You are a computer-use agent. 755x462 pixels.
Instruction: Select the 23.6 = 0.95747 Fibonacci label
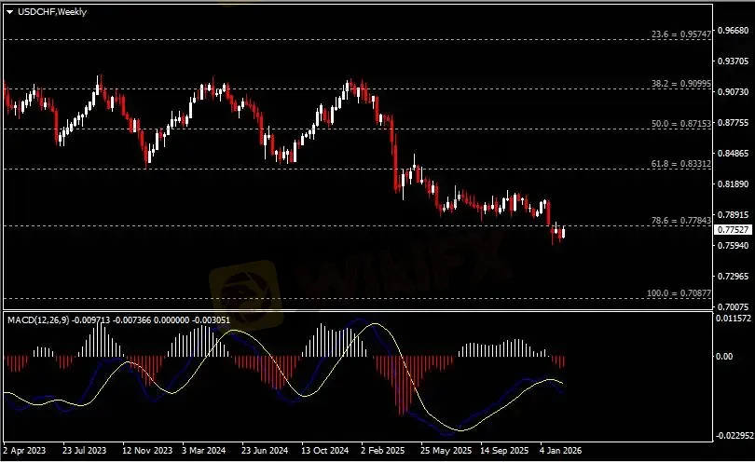pos(680,34)
